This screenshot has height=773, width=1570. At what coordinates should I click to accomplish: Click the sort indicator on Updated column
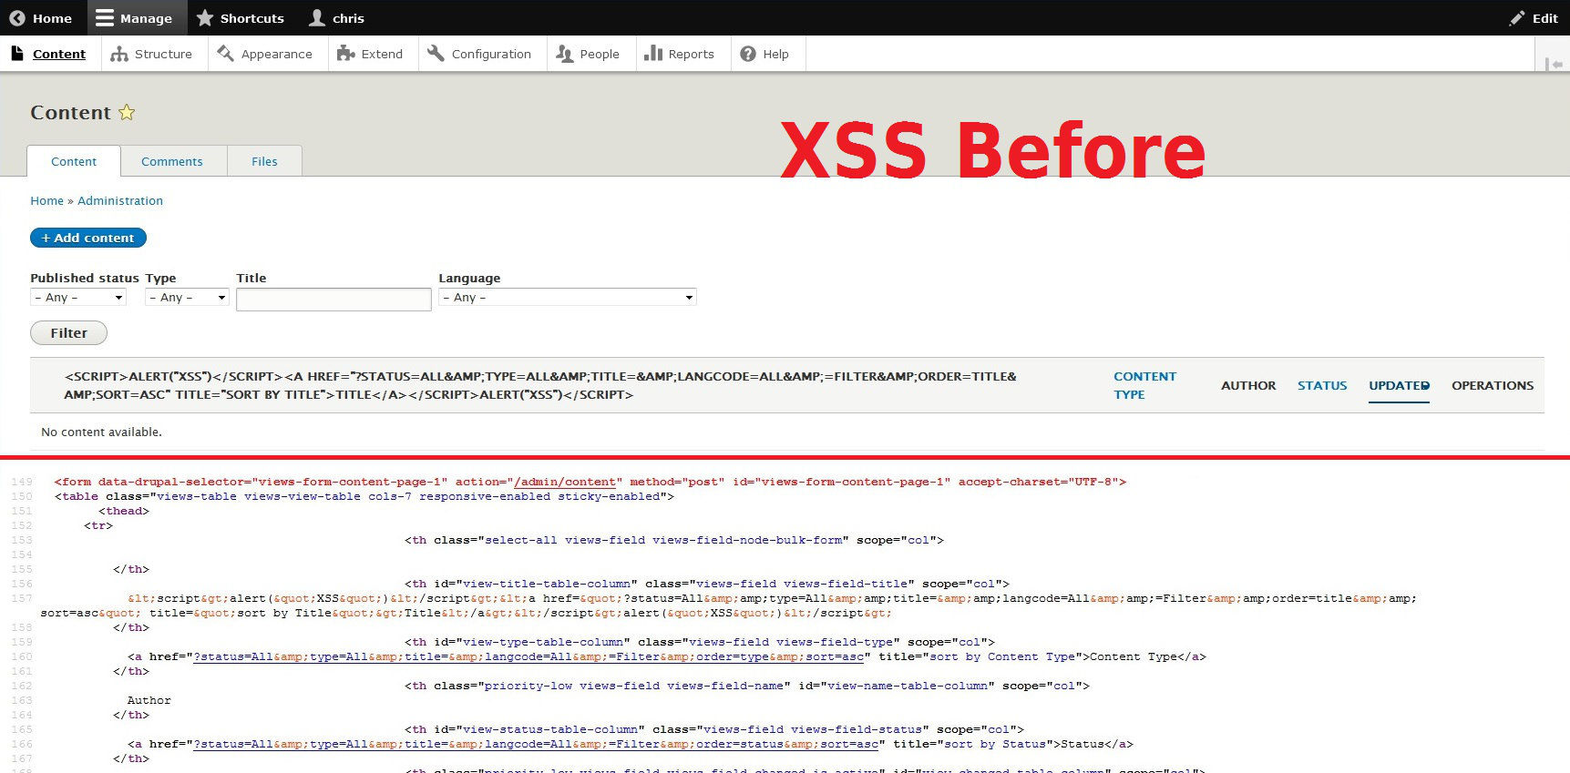point(1425,385)
